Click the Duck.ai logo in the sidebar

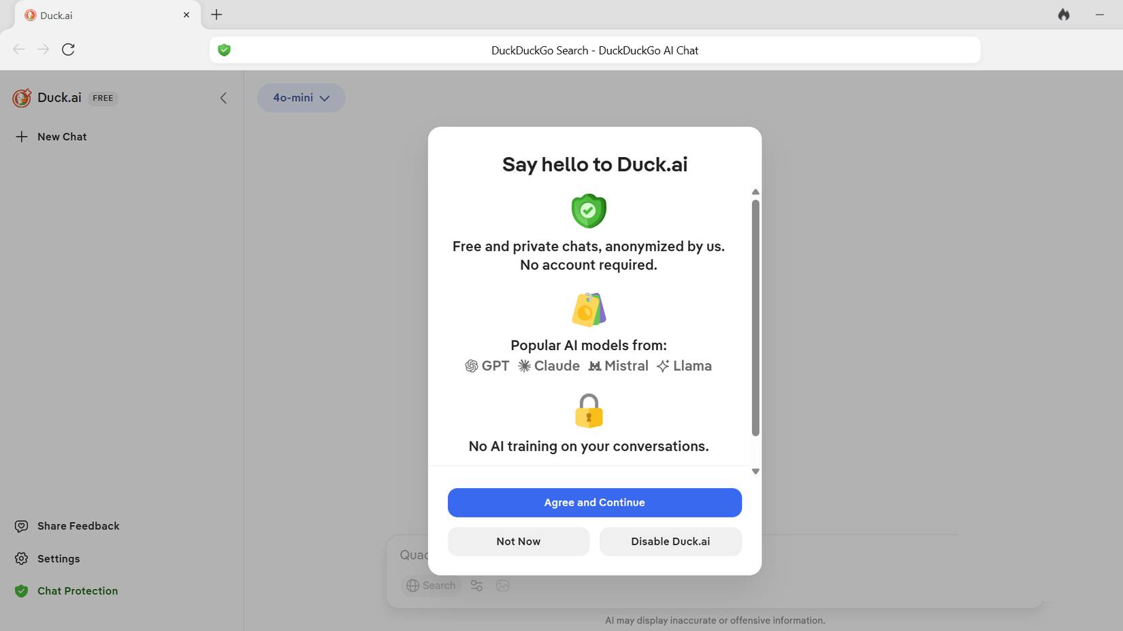(21, 97)
